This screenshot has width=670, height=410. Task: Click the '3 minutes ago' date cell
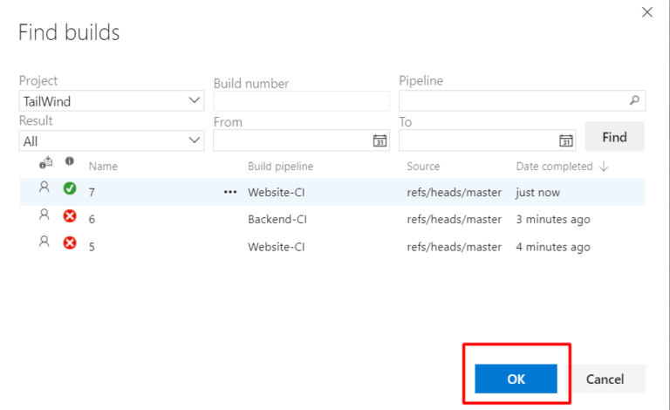[x=553, y=220]
